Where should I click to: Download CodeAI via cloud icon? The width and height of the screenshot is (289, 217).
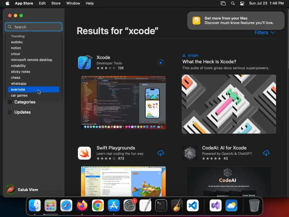(x=266, y=153)
